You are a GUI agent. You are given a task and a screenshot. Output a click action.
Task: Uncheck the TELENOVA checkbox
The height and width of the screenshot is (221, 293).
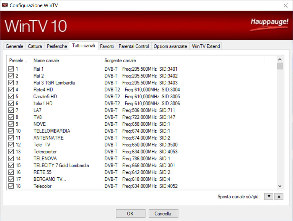coord(11,158)
